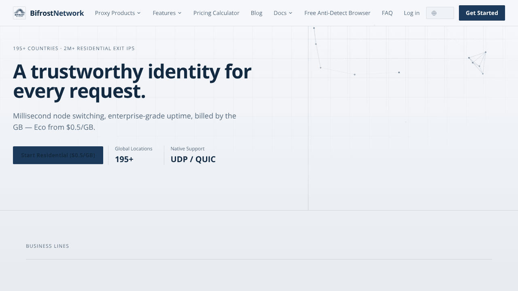Click the Global Locations label
The width and height of the screenshot is (518, 291).
(134, 149)
